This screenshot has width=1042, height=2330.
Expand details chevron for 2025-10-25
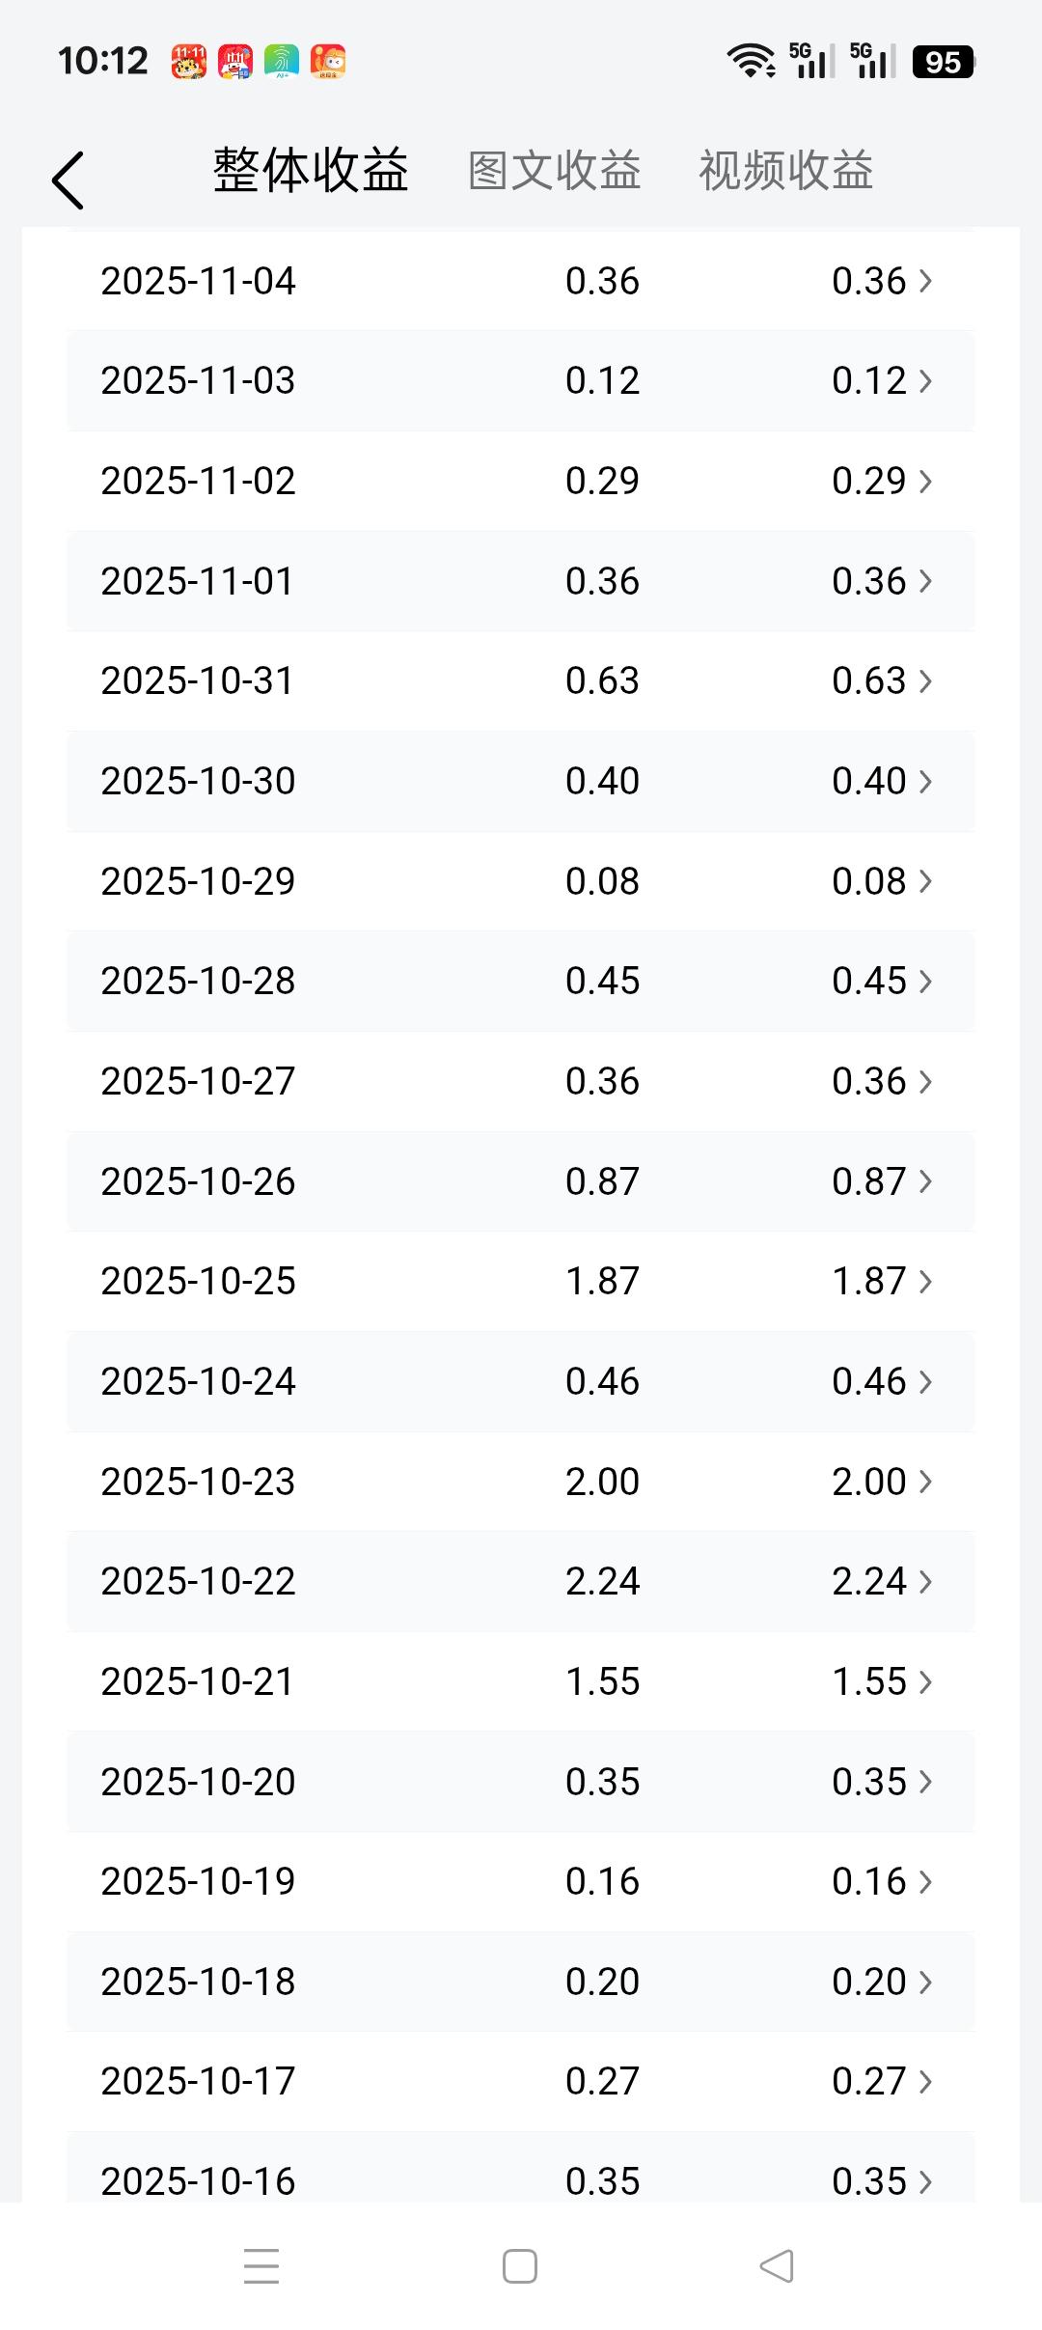925,1282
